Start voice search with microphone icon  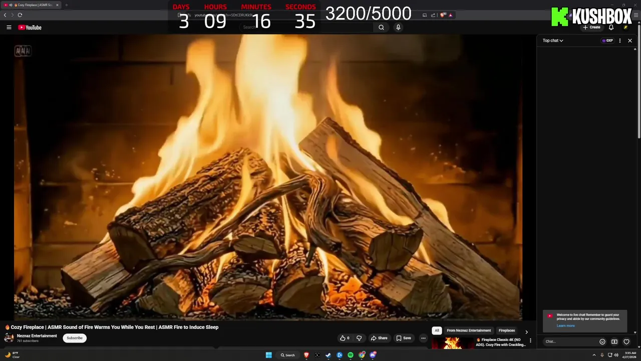coord(398,28)
